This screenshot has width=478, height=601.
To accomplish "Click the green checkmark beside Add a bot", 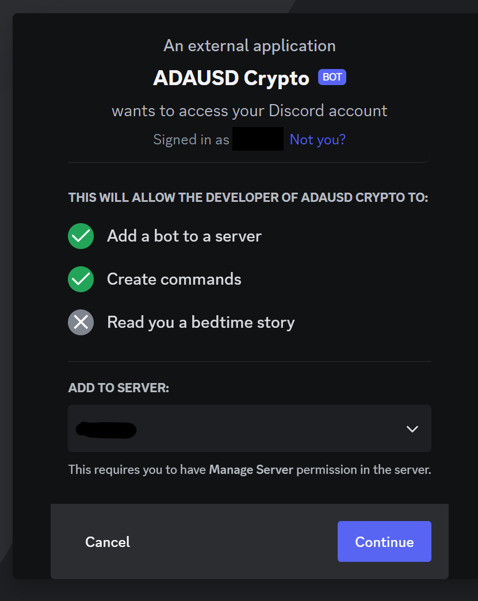I will coord(81,236).
